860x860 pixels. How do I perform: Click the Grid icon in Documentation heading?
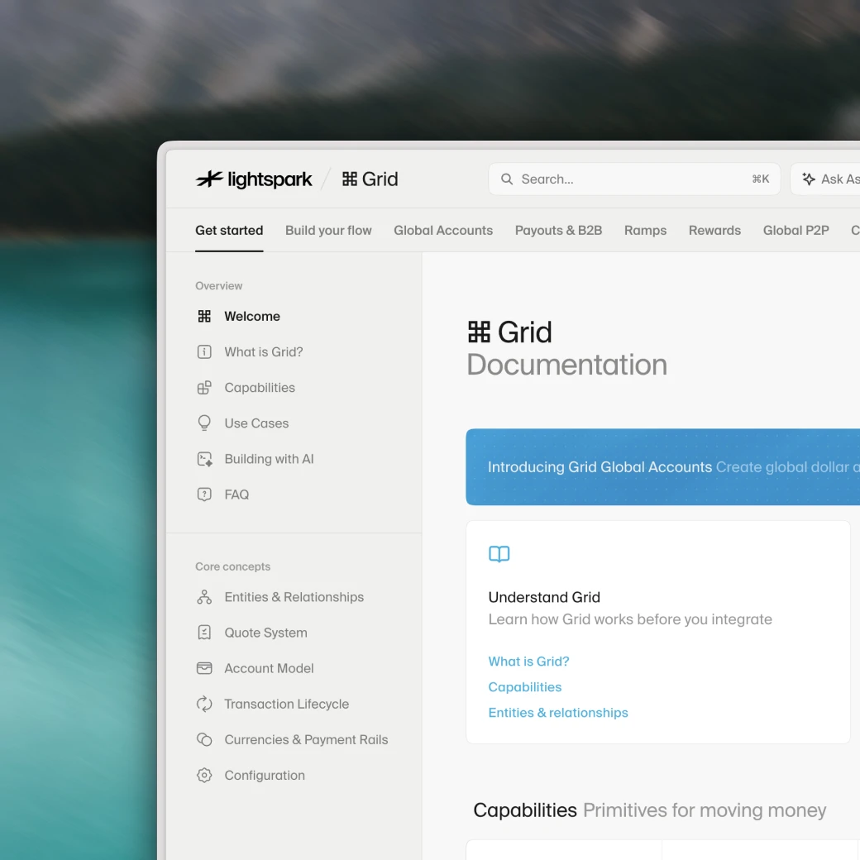pos(479,332)
